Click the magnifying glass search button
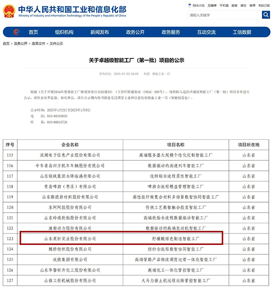 point(266,15)
